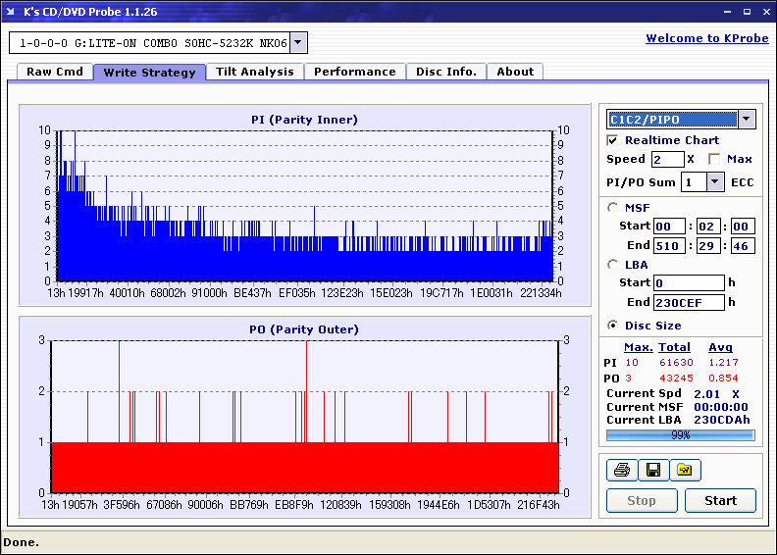This screenshot has width=777, height=555.
Task: Select the MSF radio button
Action: (x=613, y=207)
